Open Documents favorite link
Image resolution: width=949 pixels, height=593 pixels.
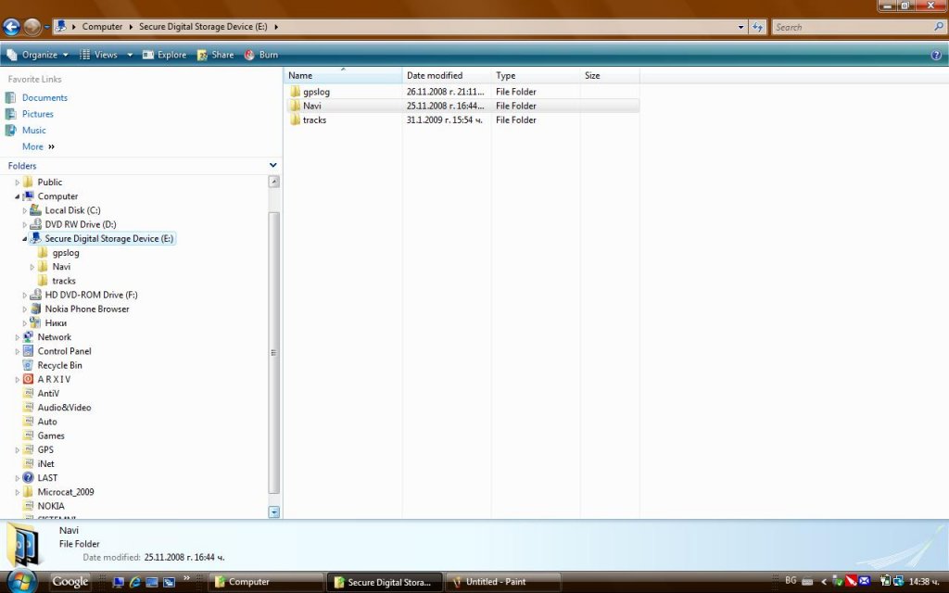tap(44, 97)
